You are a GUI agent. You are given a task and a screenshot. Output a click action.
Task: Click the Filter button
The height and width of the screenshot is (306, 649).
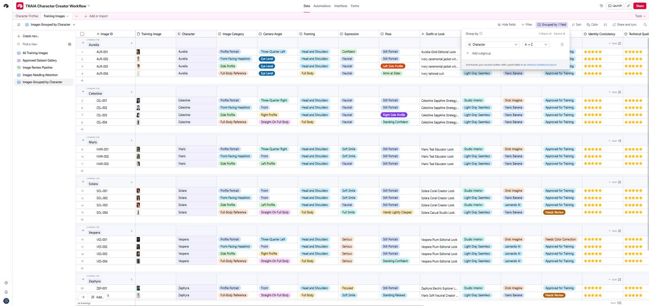pos(527,25)
